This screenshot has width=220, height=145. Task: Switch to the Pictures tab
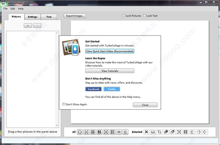(x=16, y=17)
